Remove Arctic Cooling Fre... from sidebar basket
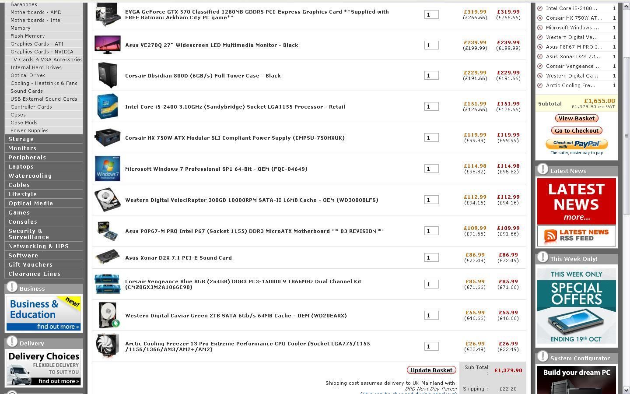This screenshot has height=394, width=630. coord(540,85)
